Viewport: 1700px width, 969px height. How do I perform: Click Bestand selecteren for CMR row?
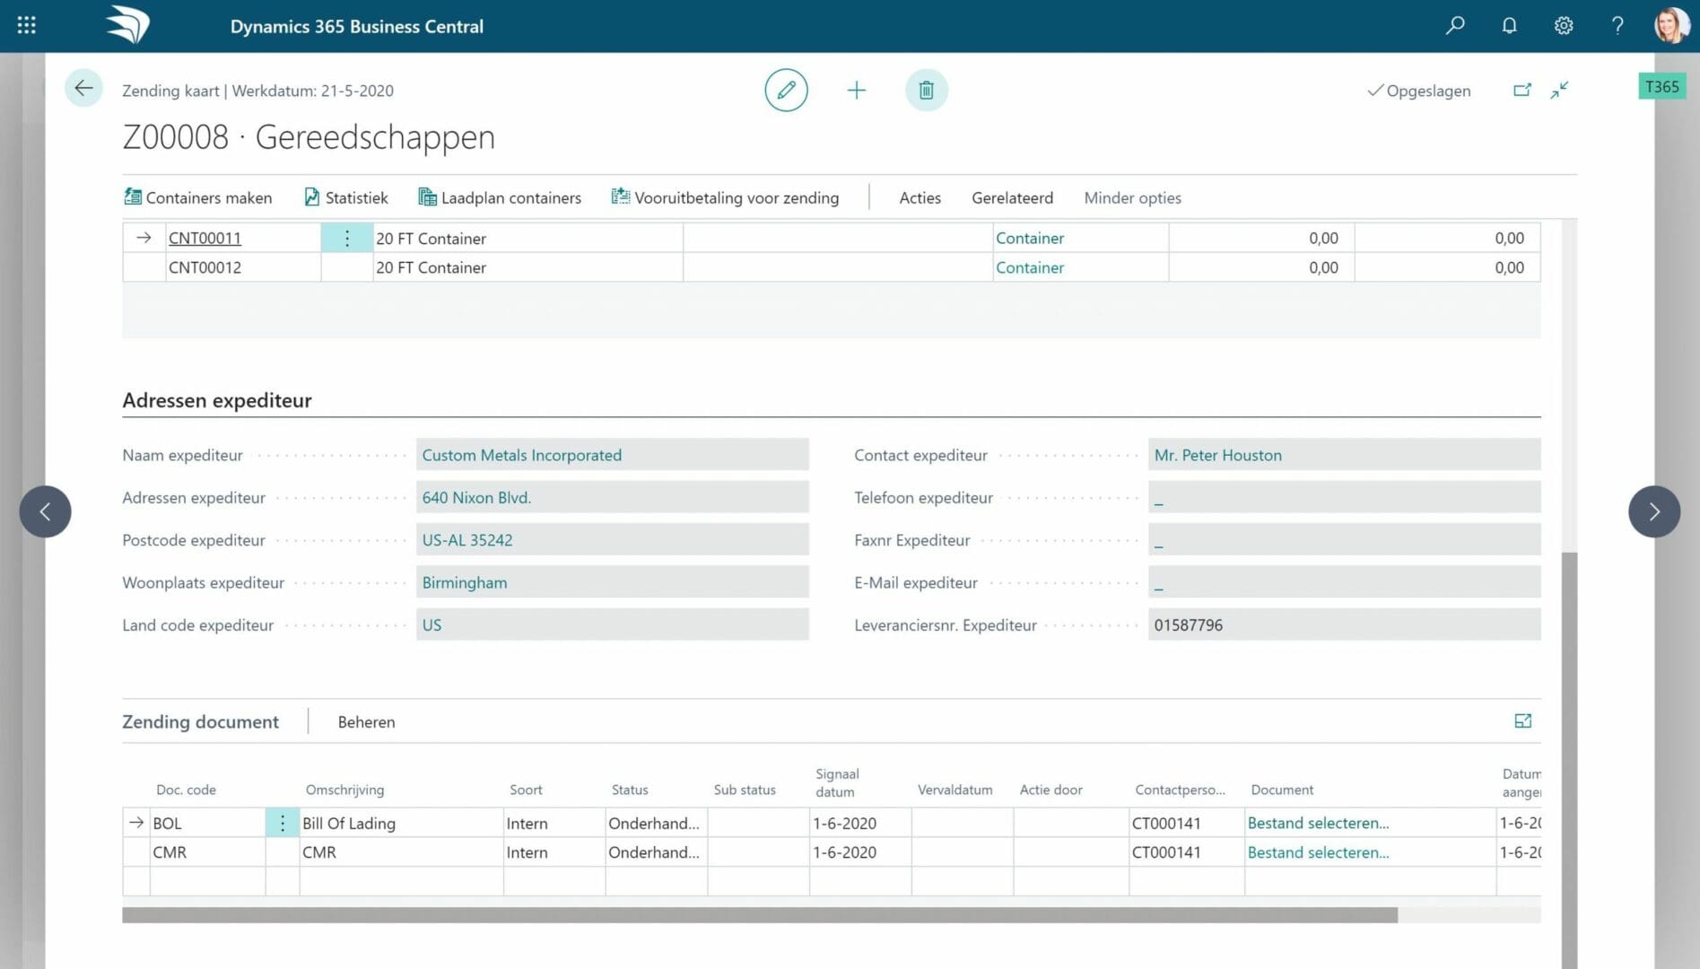coord(1318,853)
